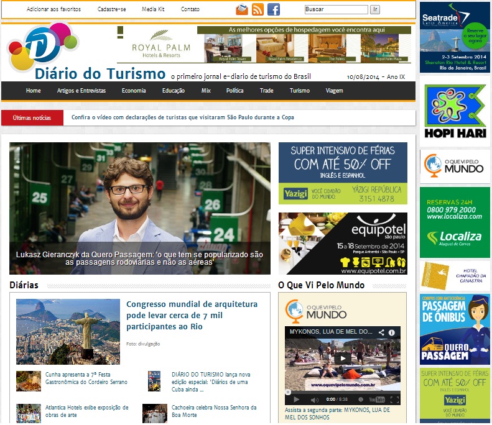This screenshot has height=425, width=492.
Task: Open the Rio Christ statue article thumbnail
Action: [68, 332]
